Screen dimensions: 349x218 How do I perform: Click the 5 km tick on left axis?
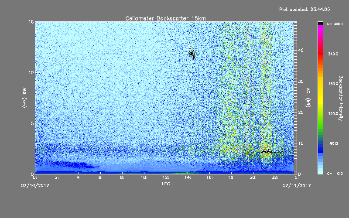[x=32, y=123]
